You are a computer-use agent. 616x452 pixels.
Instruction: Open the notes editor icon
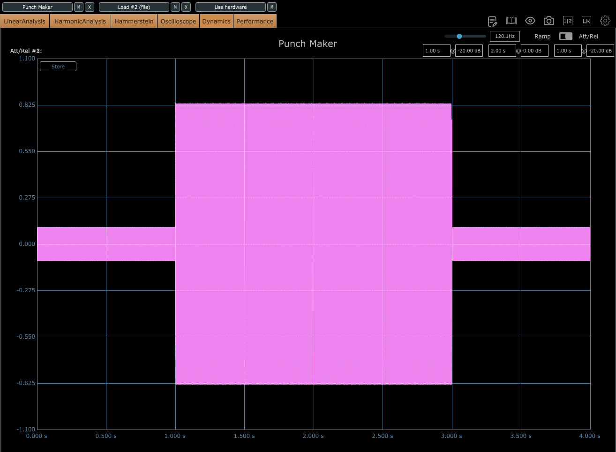[x=492, y=21]
